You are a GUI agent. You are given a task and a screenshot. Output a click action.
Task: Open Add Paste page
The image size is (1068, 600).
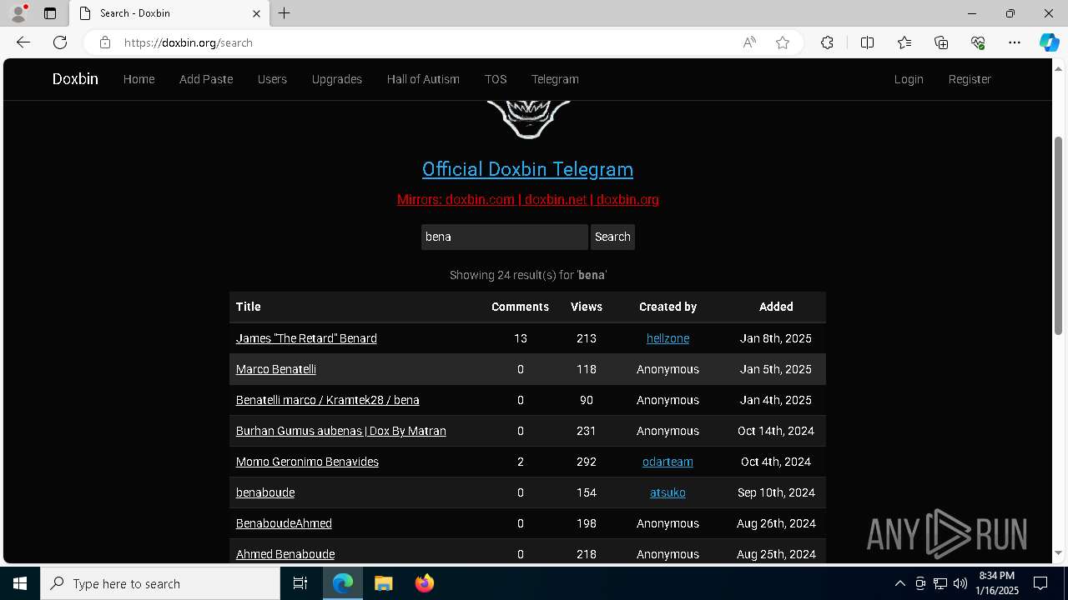coord(206,79)
